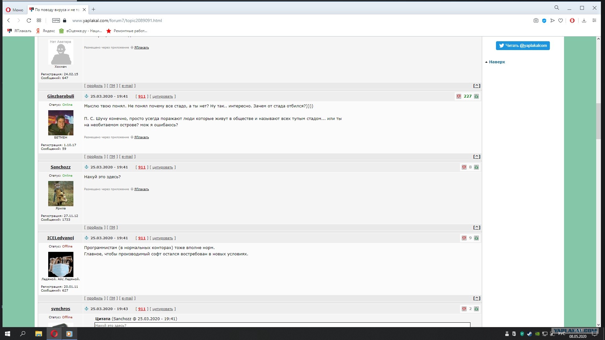Select the tab titled По поводу вируса

[57, 10]
